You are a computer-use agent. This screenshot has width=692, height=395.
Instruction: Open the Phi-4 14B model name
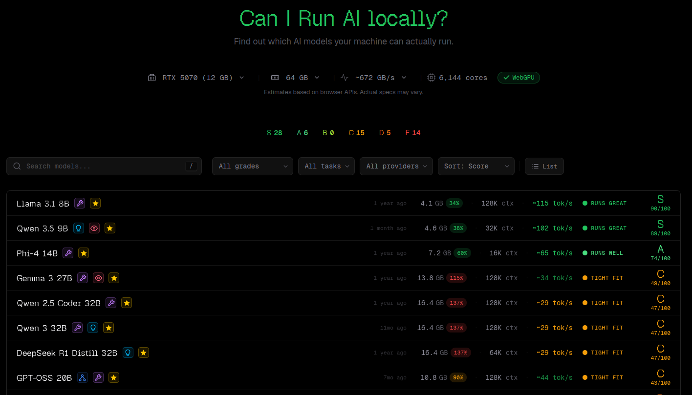pyautogui.click(x=37, y=253)
